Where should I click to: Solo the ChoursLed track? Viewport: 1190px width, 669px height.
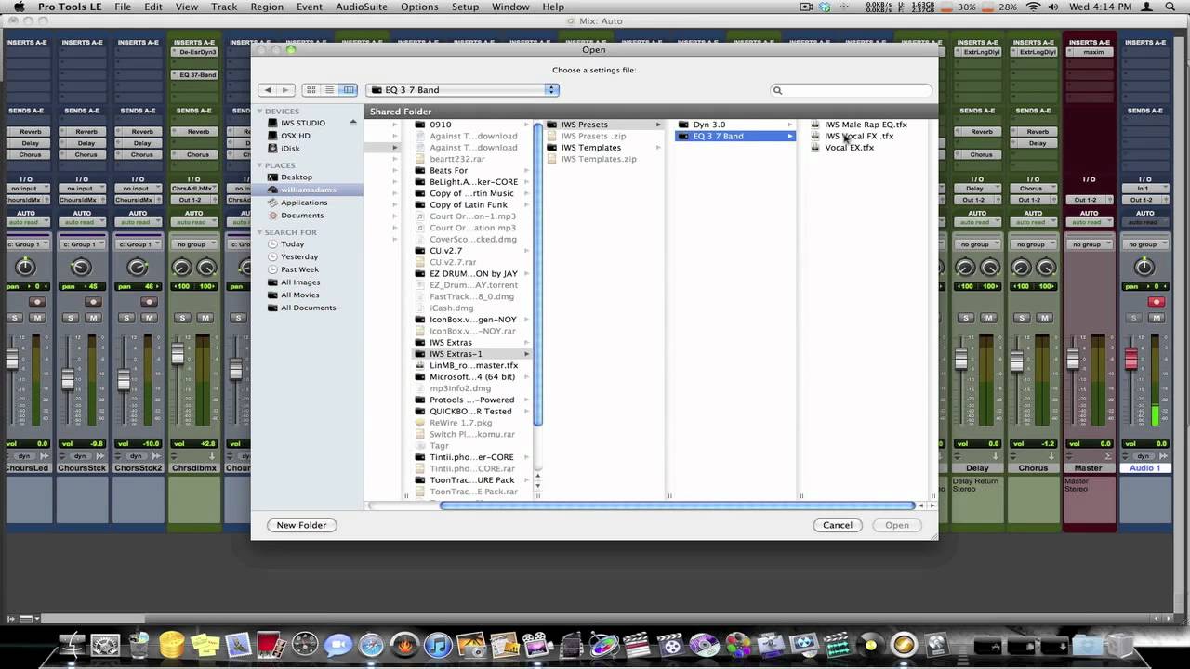tap(15, 318)
